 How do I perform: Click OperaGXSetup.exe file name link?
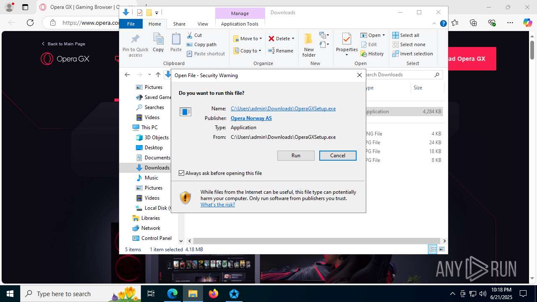pyautogui.click(x=283, y=109)
